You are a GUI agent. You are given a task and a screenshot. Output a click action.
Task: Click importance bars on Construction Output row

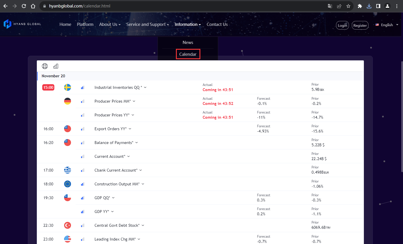click(82, 184)
